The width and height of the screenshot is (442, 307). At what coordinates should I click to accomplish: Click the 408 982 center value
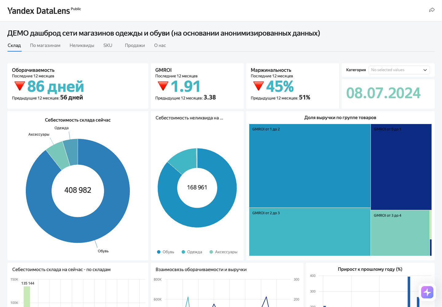pyautogui.click(x=78, y=190)
